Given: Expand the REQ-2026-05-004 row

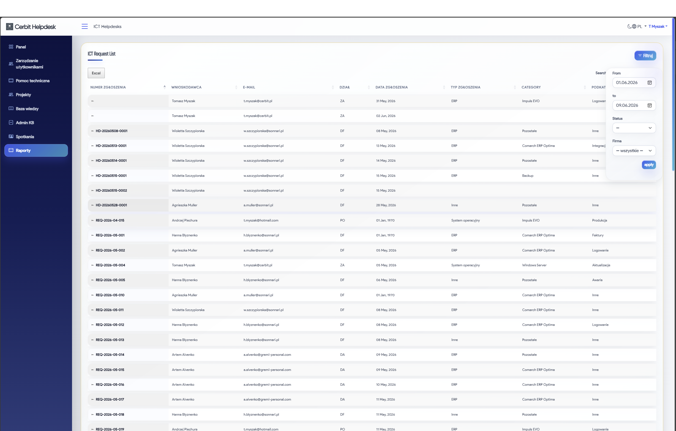Looking at the screenshot, I should coord(92,265).
